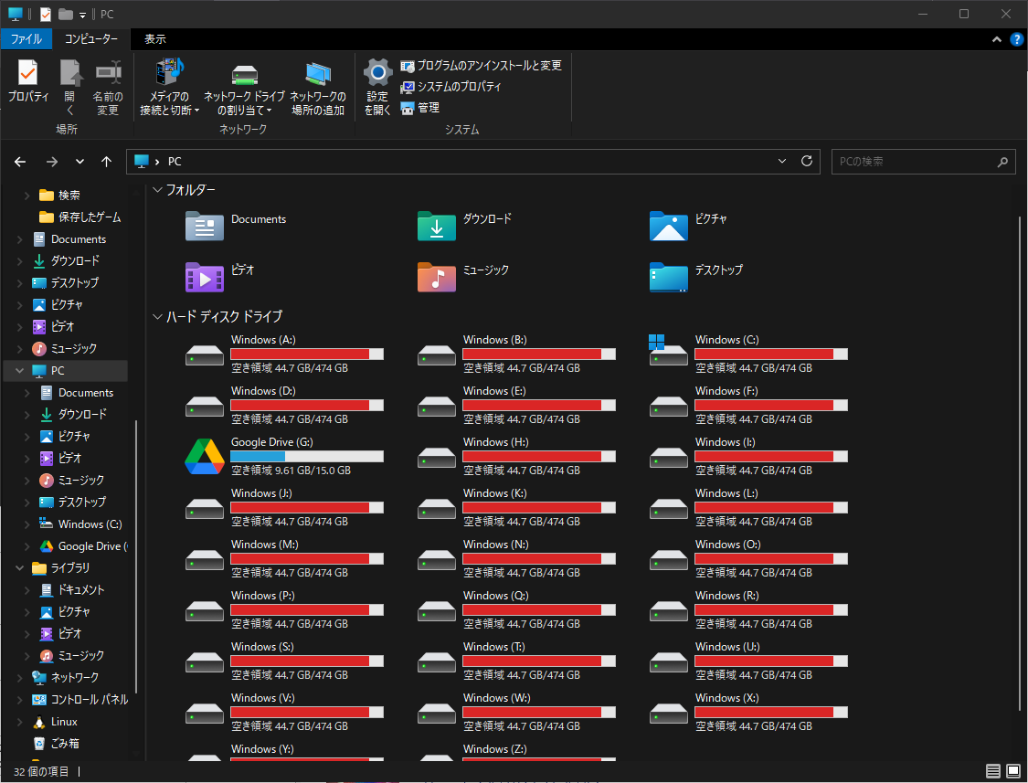Open the 管理 (Manage) tool
This screenshot has width=1028, height=783.
tap(420, 107)
